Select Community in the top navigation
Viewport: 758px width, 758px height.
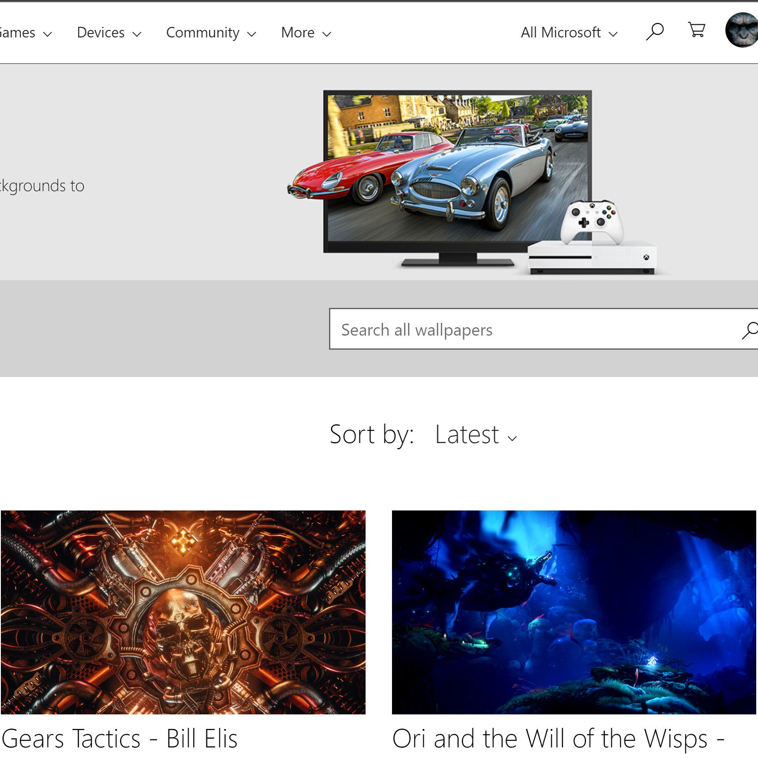click(x=203, y=32)
